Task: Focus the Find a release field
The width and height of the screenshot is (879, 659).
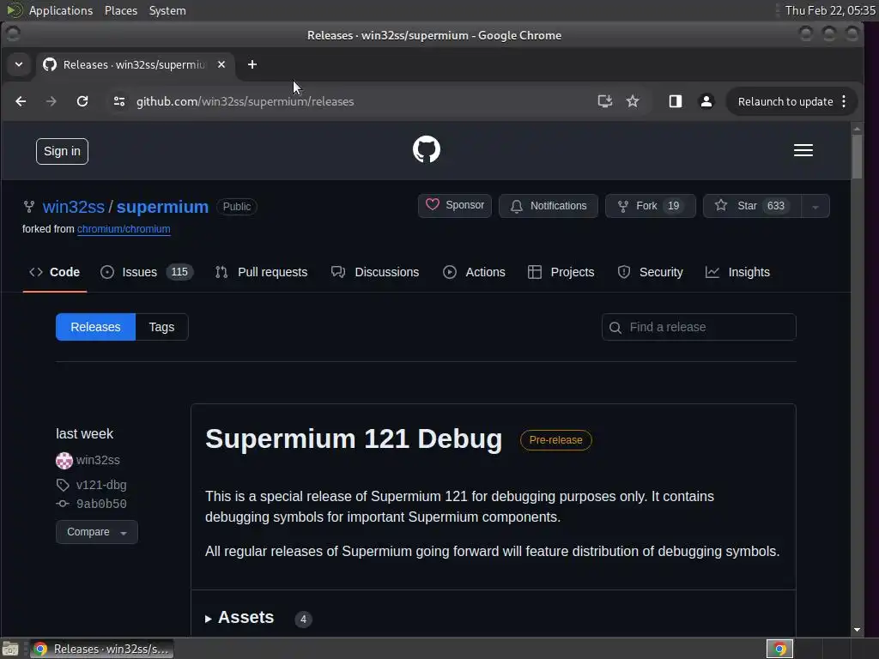Action: click(699, 327)
